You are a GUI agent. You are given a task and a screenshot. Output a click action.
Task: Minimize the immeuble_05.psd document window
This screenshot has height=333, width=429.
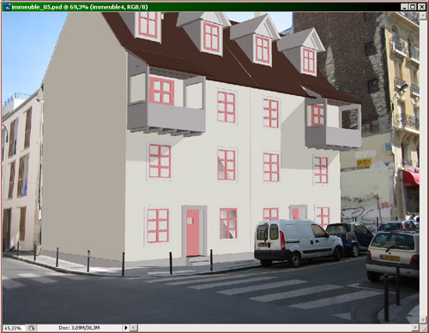click(x=403, y=7)
